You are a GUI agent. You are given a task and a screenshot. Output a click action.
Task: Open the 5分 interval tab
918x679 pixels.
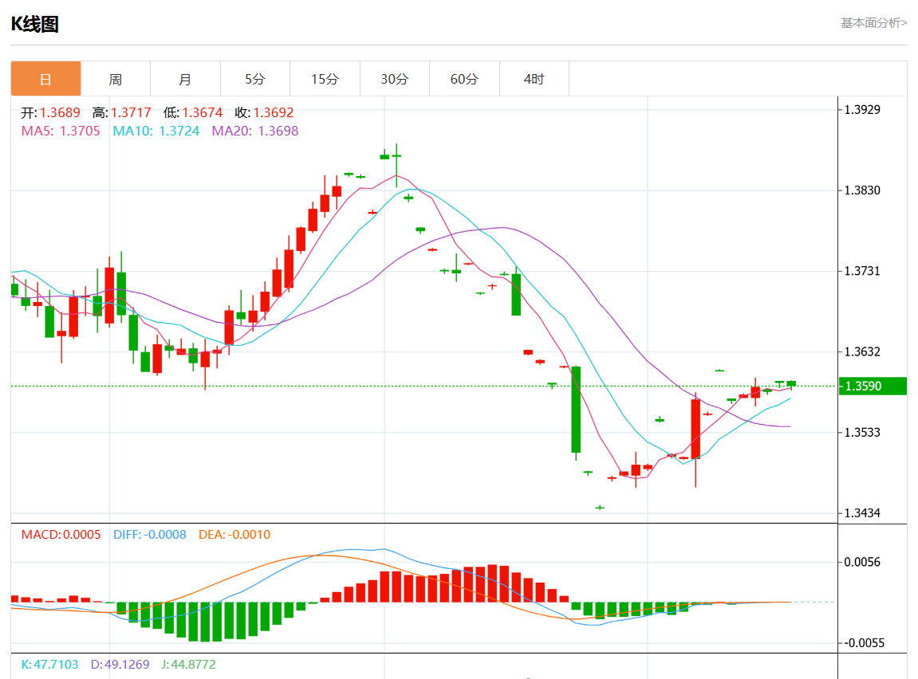254,79
